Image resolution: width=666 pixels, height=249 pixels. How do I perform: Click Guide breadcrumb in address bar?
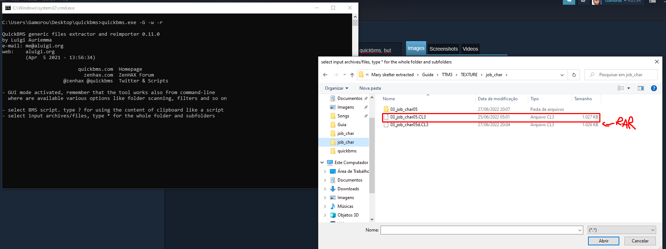pyautogui.click(x=428, y=75)
